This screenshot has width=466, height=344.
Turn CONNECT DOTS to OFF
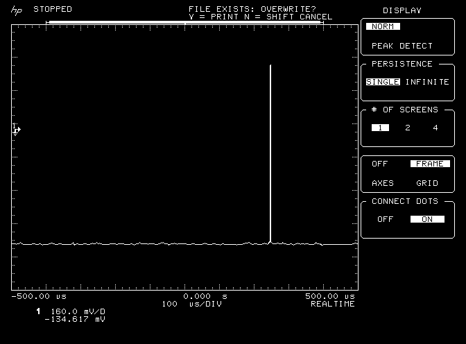384,219
